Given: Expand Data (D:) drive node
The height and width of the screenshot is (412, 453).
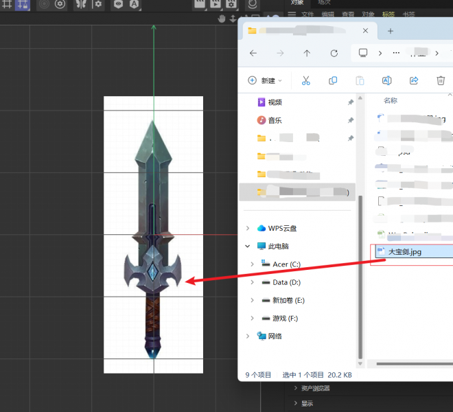Looking at the screenshot, I should pyautogui.click(x=252, y=282).
